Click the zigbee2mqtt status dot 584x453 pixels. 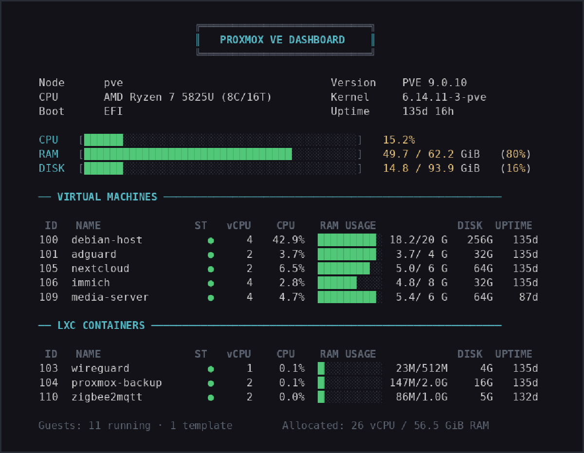point(211,398)
